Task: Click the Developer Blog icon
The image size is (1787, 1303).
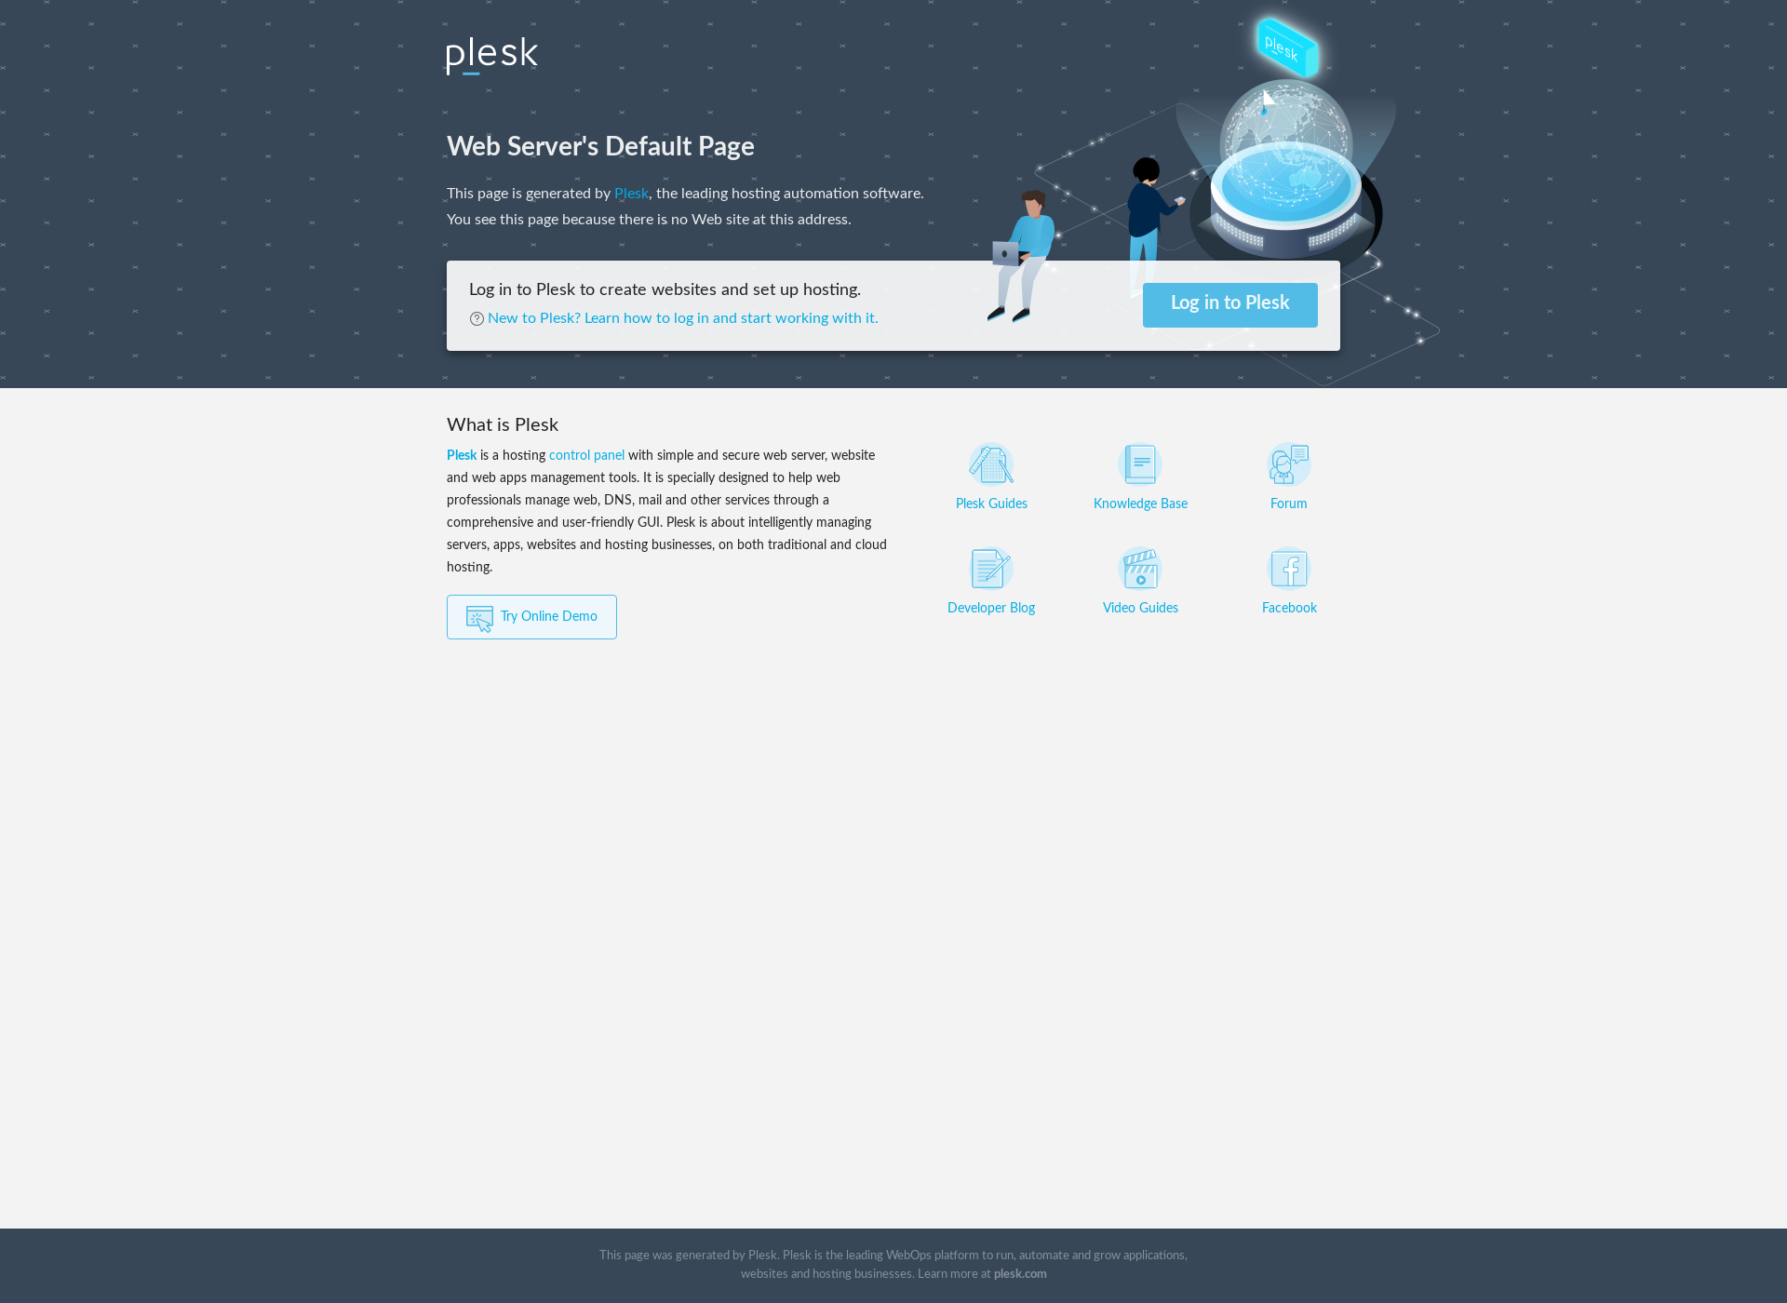Action: [x=990, y=568]
